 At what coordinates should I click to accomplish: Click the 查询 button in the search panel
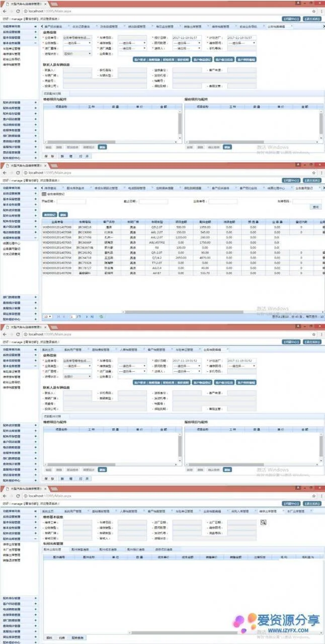[x=315, y=207]
